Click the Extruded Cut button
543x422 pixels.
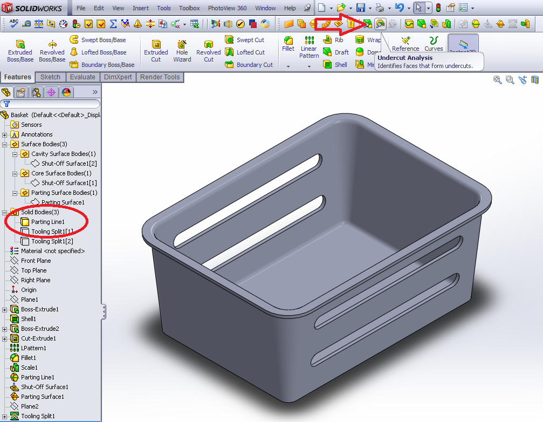[156, 51]
